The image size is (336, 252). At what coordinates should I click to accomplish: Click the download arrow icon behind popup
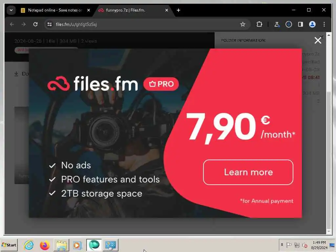point(16,74)
